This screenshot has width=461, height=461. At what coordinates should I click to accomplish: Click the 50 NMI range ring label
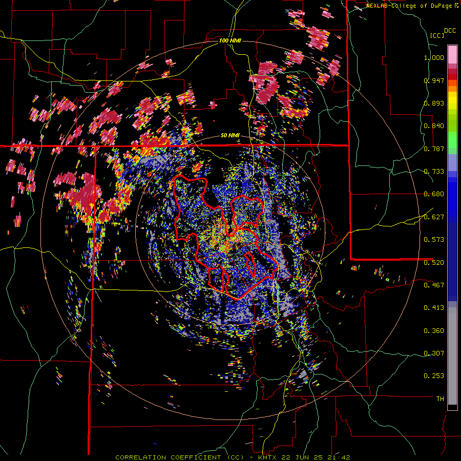click(230, 136)
